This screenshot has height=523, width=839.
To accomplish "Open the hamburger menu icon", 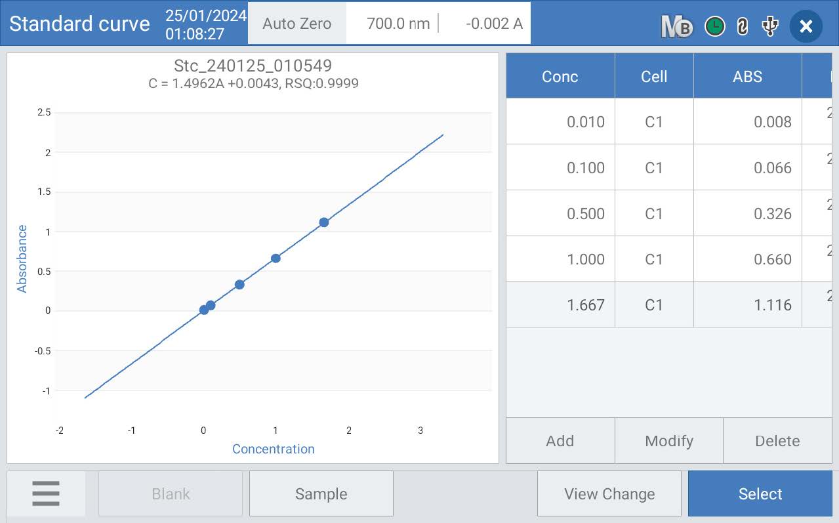I will 46,493.
